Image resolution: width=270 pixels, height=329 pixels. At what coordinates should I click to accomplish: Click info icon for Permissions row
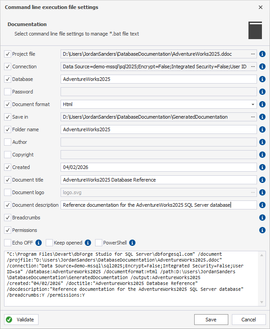[x=262, y=230]
